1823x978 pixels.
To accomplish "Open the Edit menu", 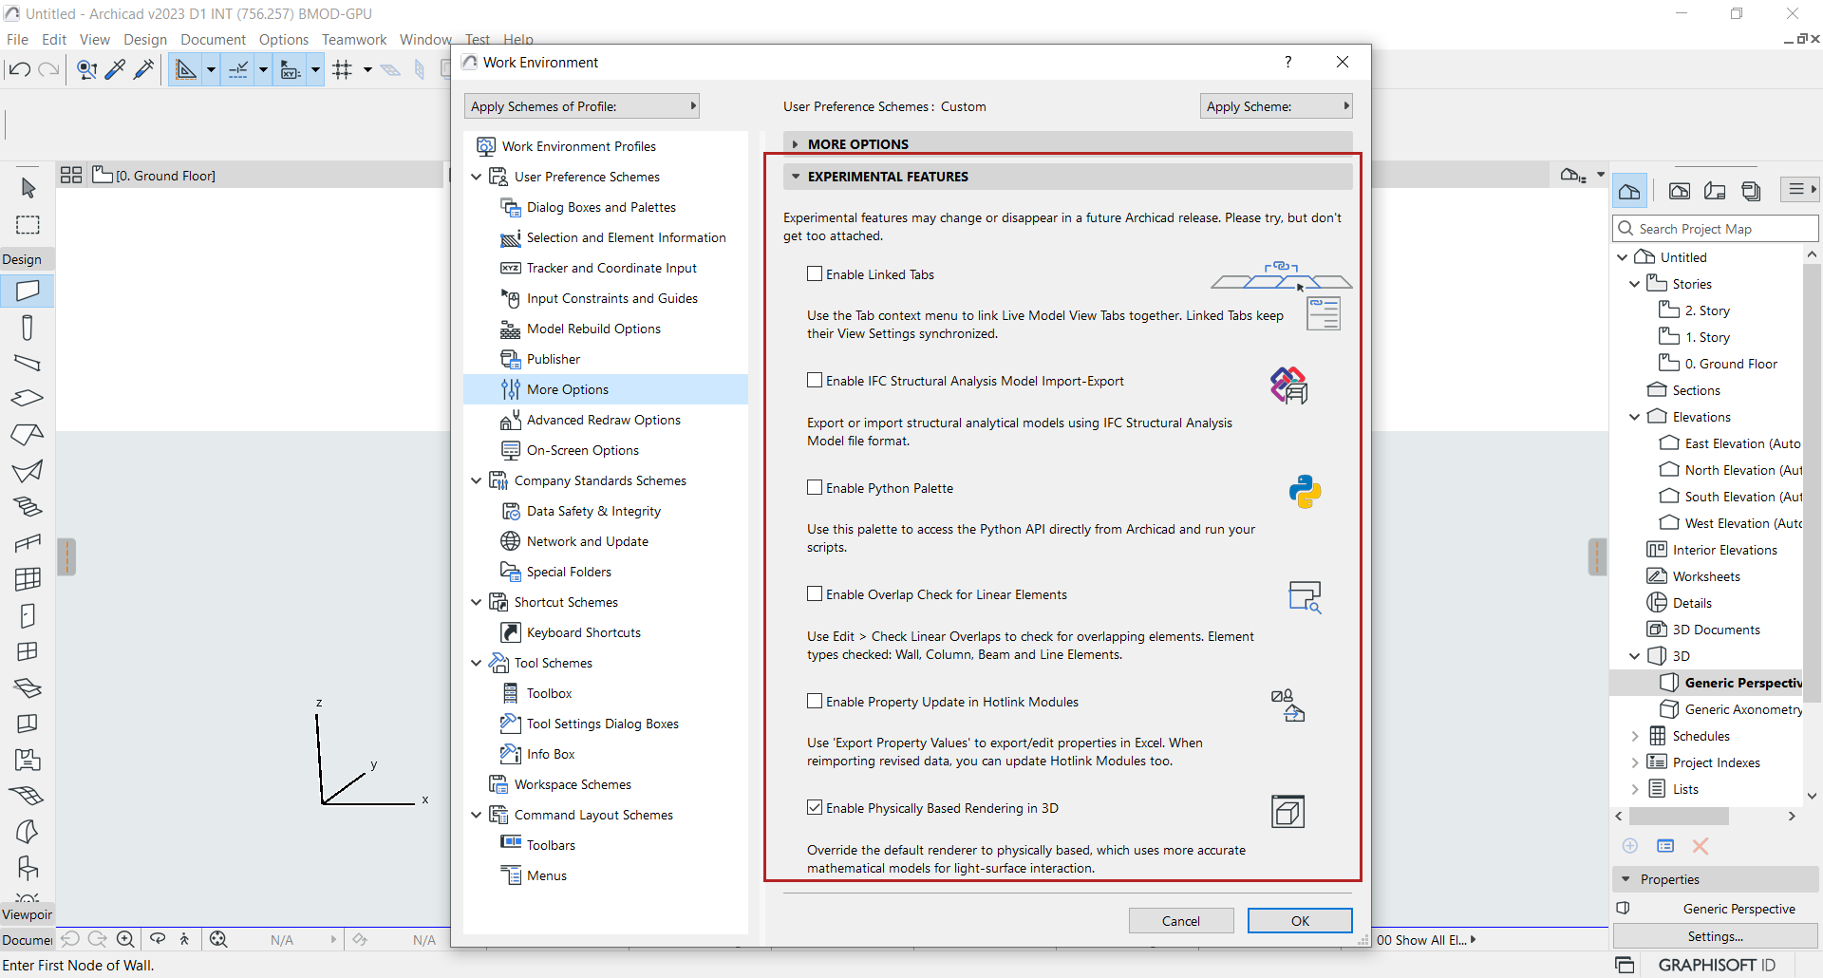I will [54, 39].
